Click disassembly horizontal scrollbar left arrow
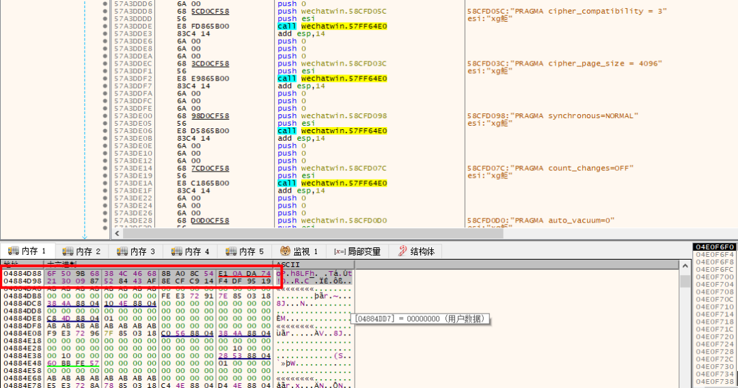Viewport: 738px width, 388px height. 118,233
